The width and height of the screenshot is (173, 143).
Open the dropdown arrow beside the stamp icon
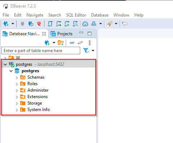point(100,24)
